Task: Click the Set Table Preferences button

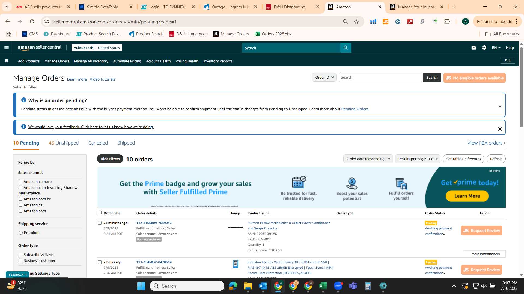Action: [x=463, y=159]
